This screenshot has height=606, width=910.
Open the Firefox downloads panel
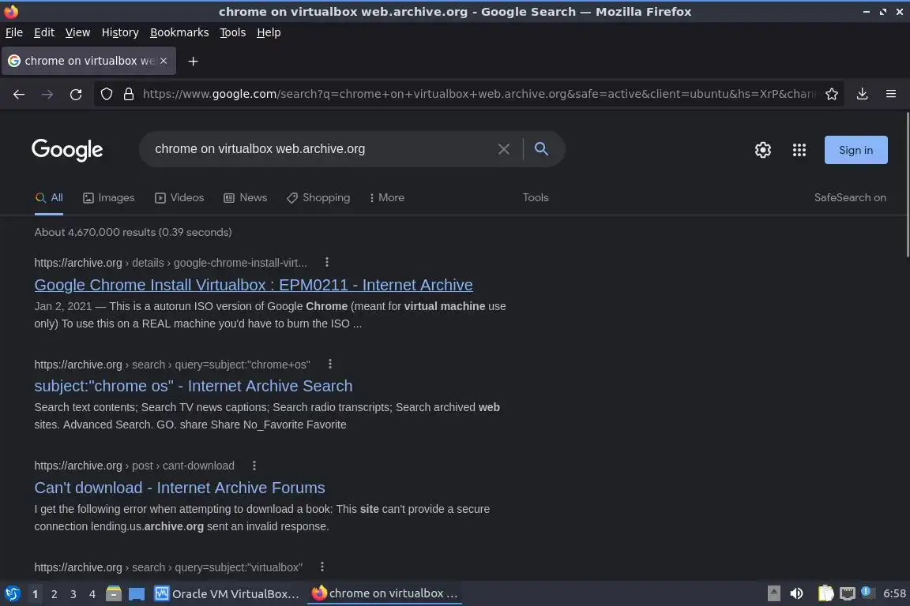862,94
